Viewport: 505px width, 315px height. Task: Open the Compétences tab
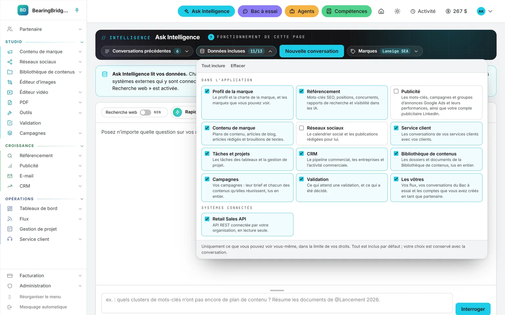pos(347,11)
